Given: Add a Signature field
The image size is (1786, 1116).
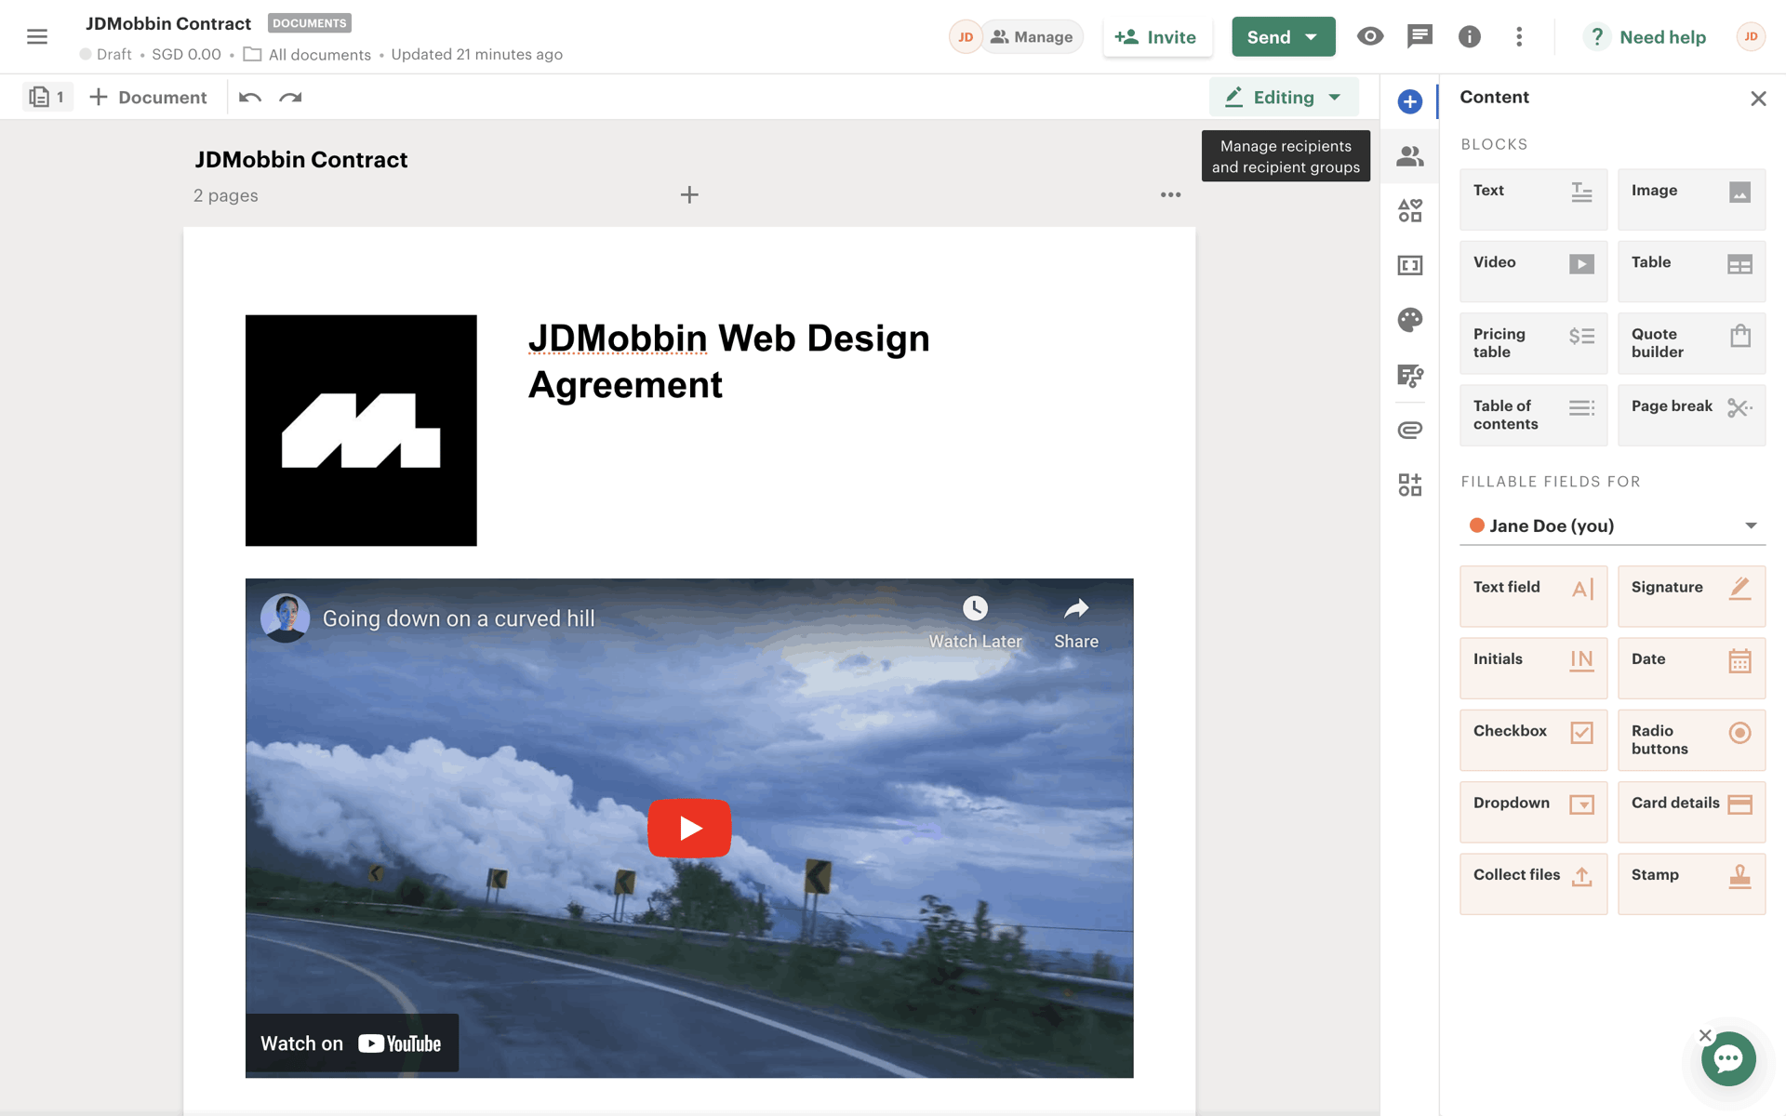Looking at the screenshot, I should [1691, 596].
